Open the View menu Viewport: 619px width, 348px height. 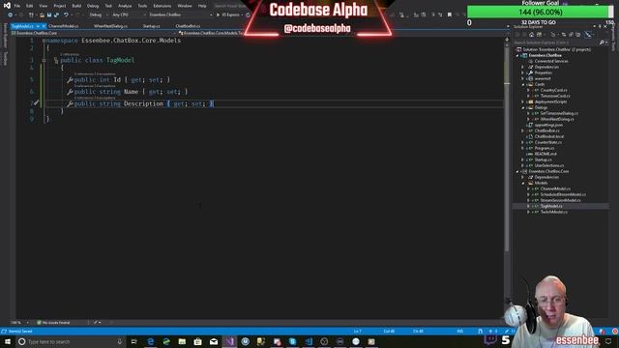tap(43, 6)
